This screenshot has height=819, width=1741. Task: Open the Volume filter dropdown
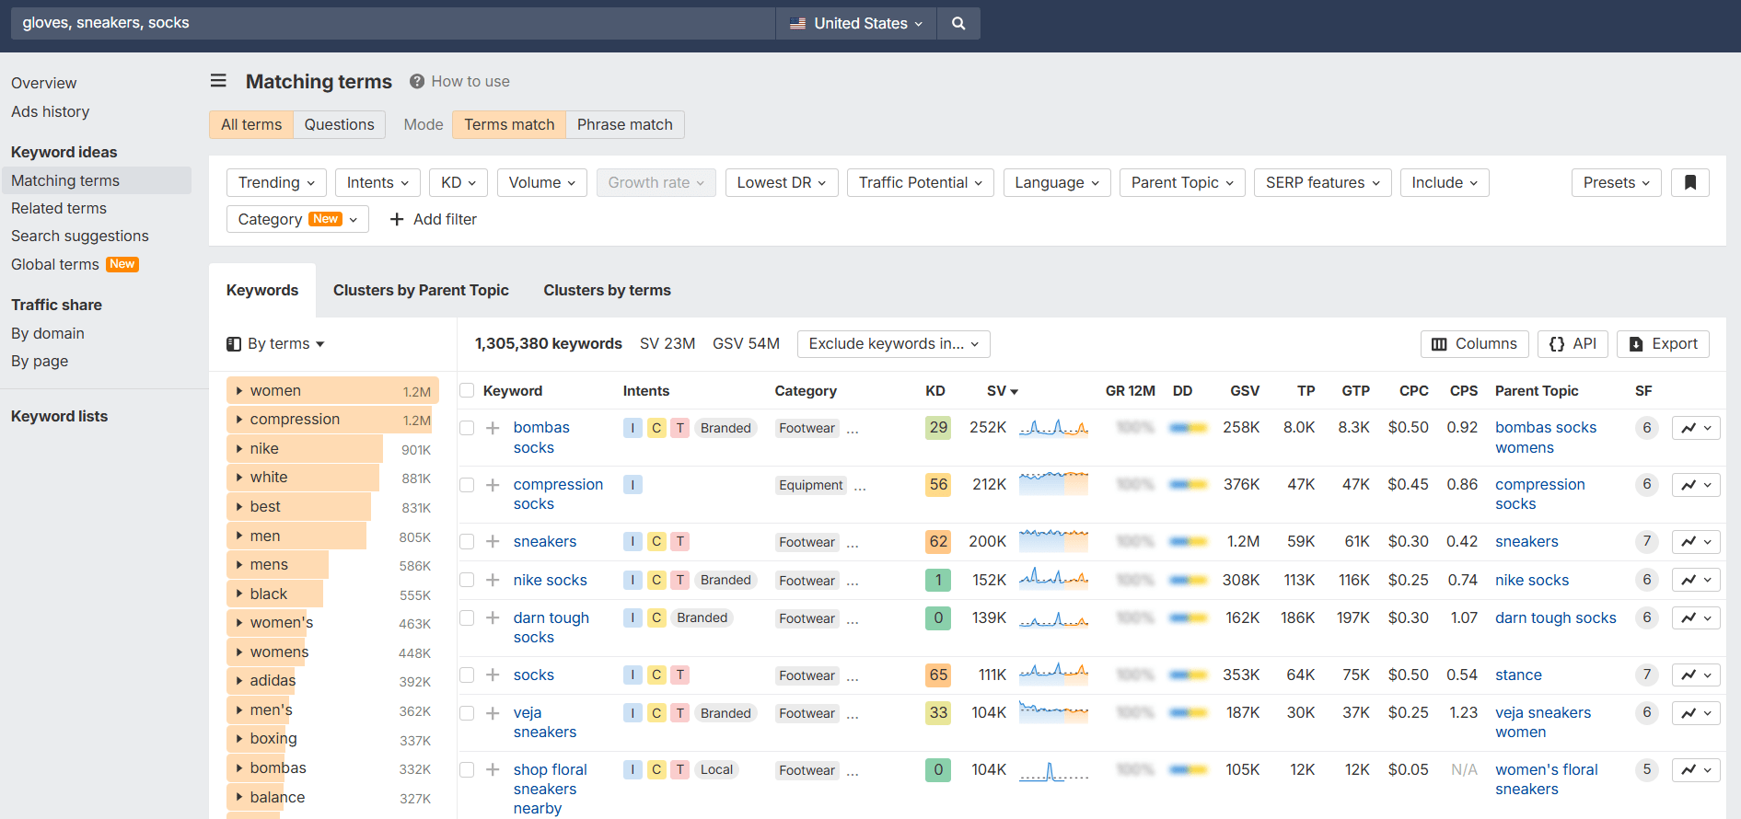(x=542, y=182)
